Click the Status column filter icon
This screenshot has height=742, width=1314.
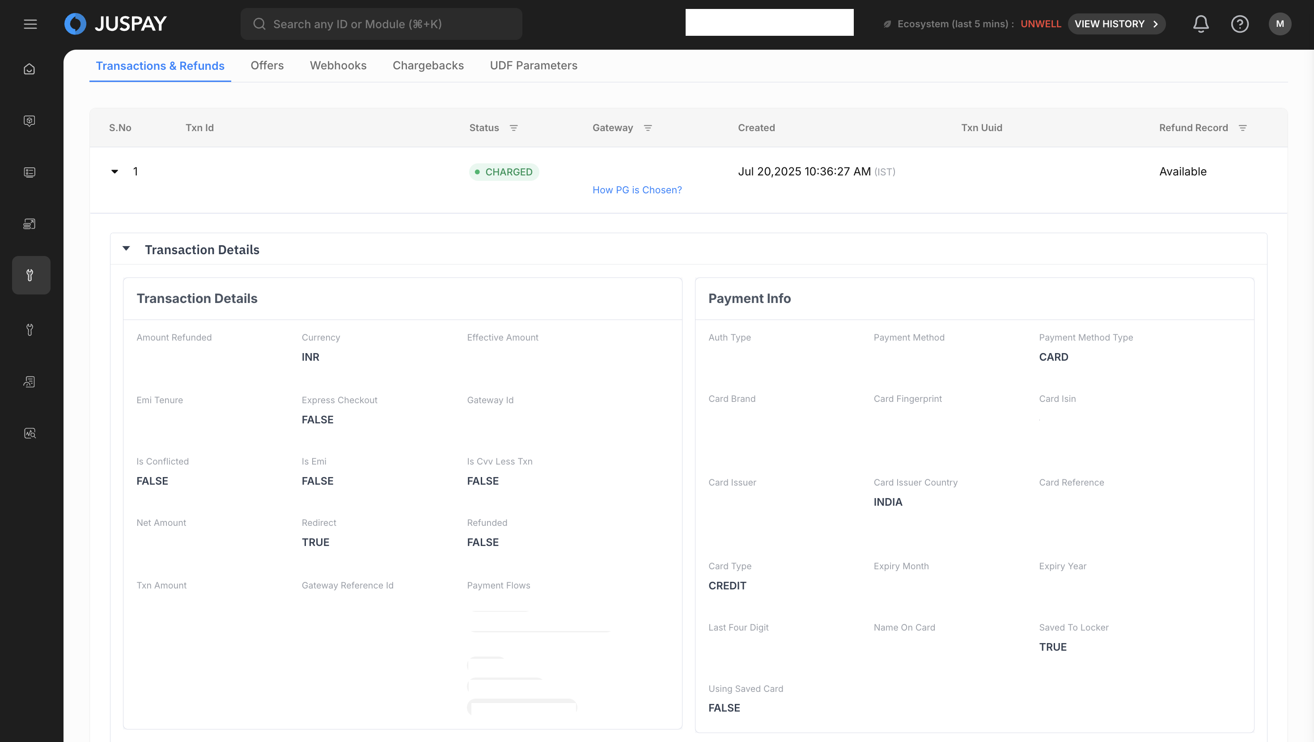tap(514, 128)
